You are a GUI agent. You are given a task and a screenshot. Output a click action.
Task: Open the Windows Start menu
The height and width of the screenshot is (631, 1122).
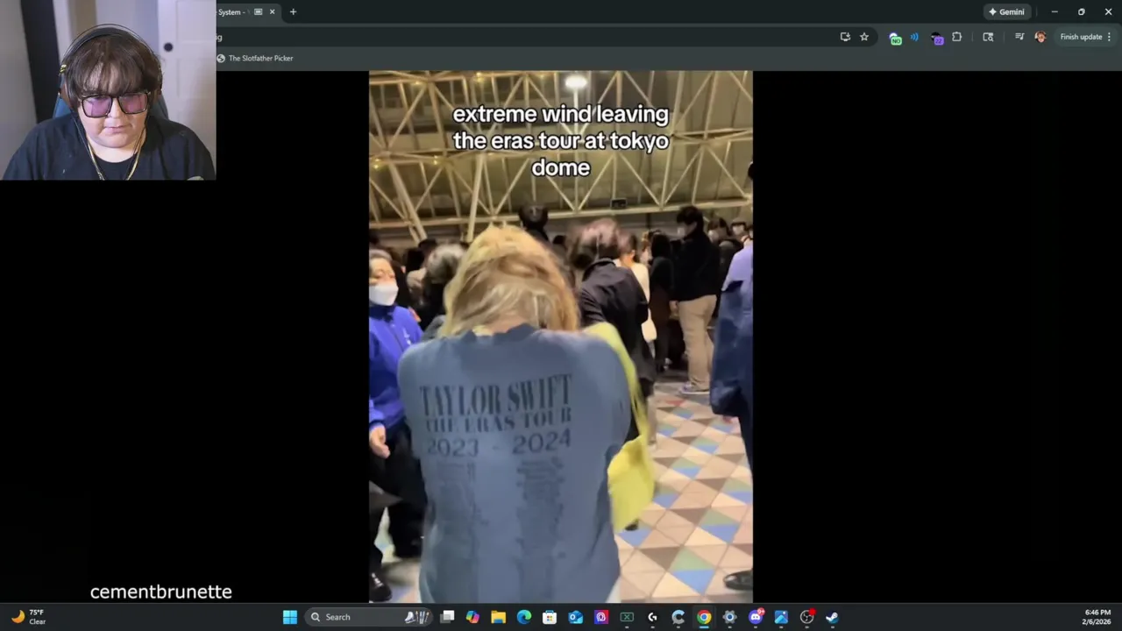click(x=290, y=617)
